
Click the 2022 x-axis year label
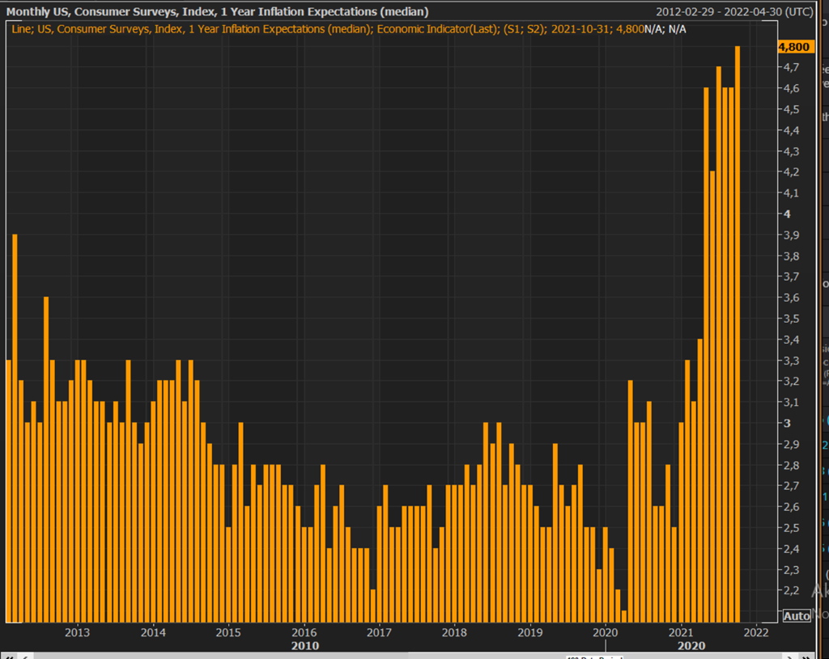[756, 632]
